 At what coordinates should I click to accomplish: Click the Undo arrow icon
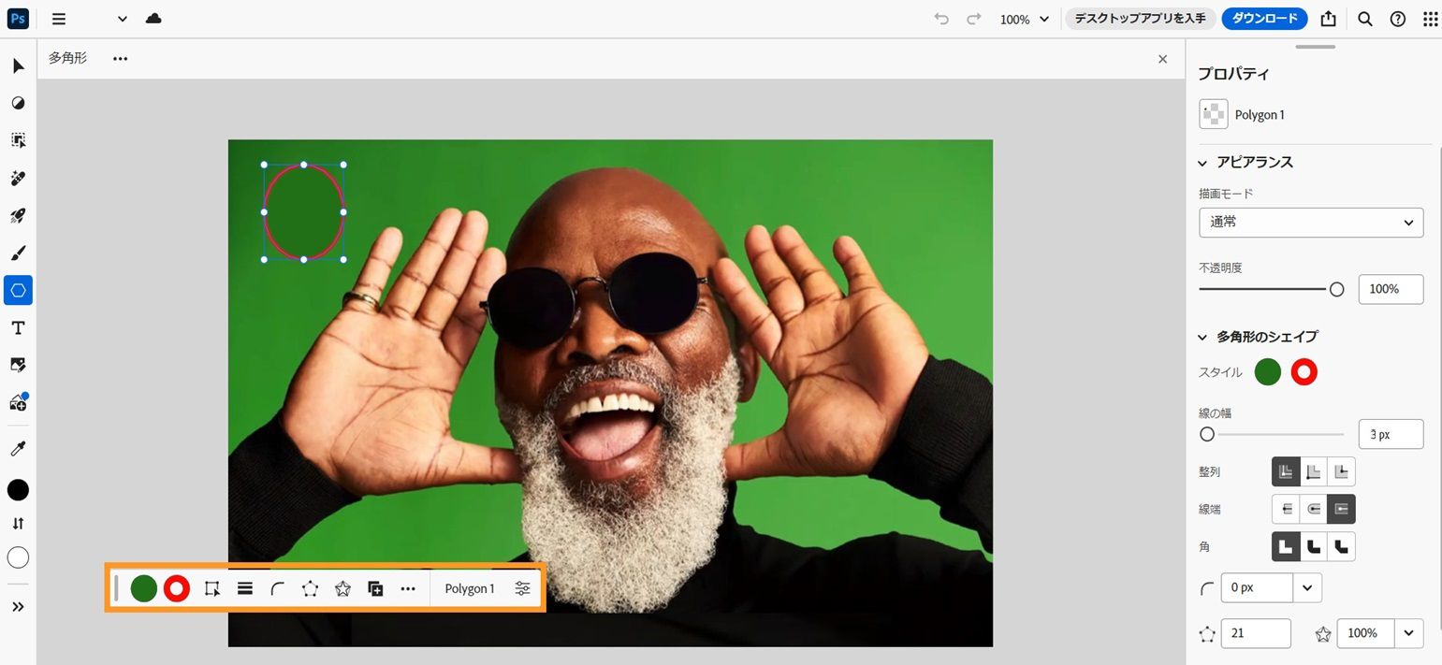point(940,19)
